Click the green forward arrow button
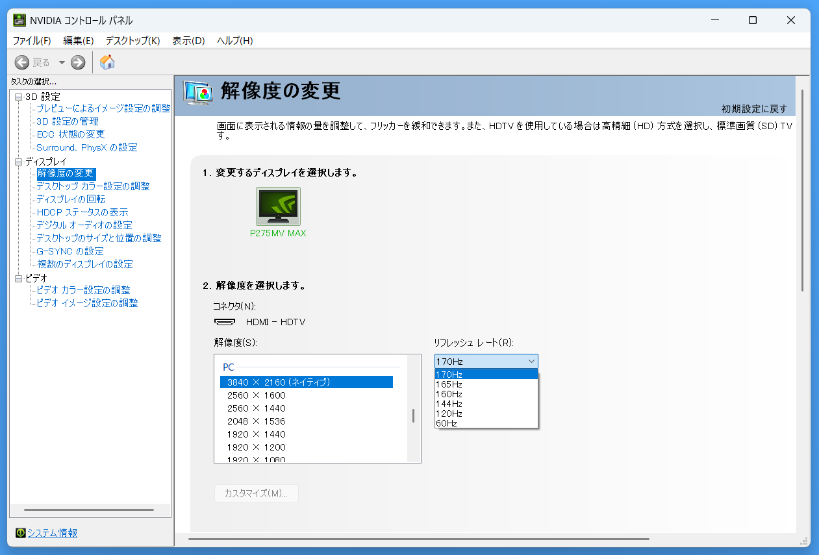819x555 pixels. click(x=78, y=62)
